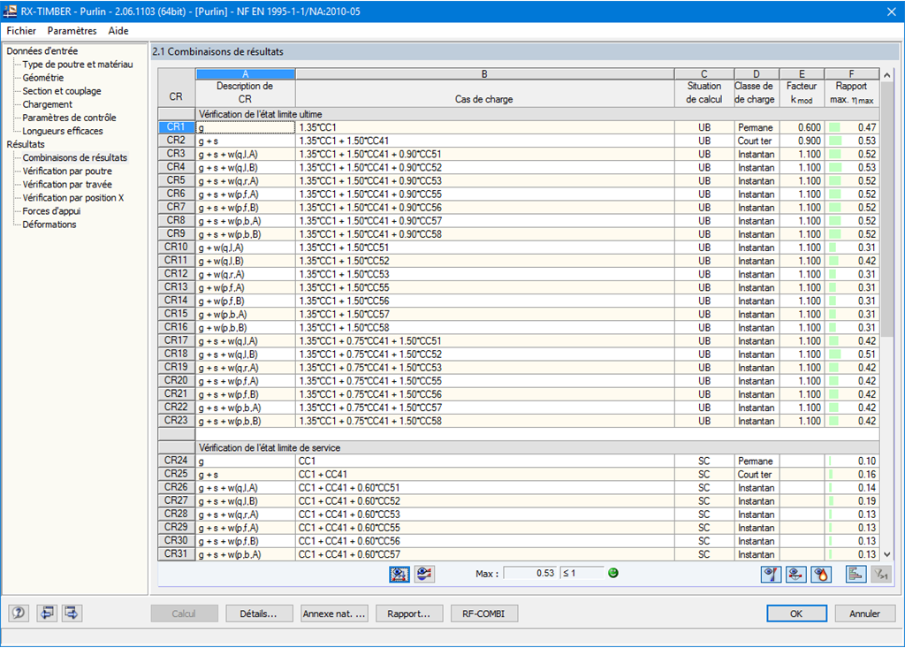Screen dimensions: 905x648
Task: Click 'Court ter' class cell in CR25 row
Action: coord(757,474)
